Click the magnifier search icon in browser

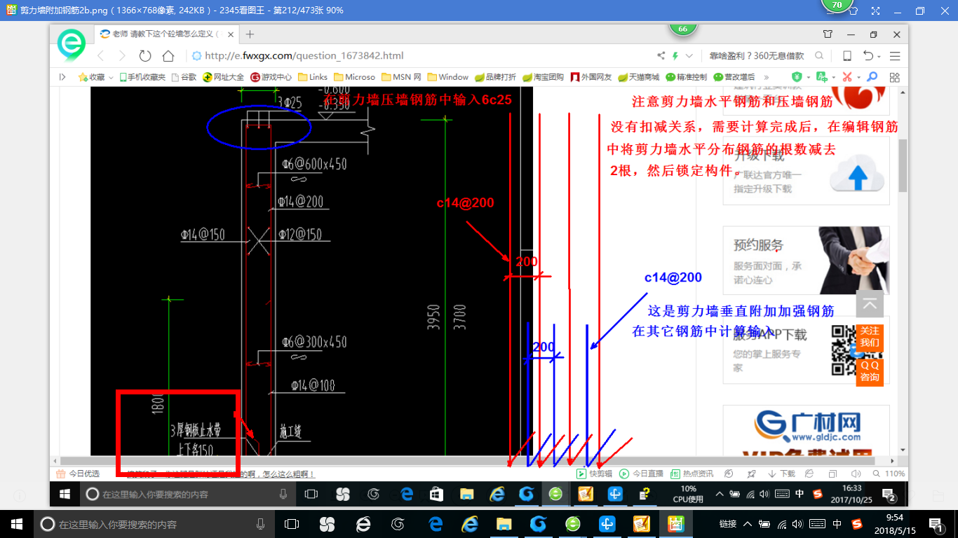819,56
